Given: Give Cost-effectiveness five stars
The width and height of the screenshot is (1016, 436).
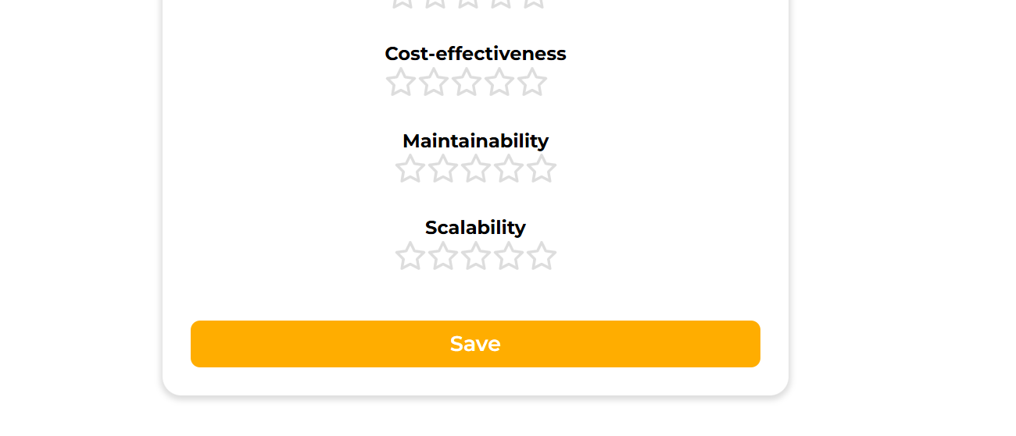Looking at the screenshot, I should coord(532,82).
